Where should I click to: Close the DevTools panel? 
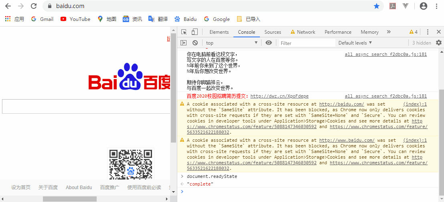(x=439, y=32)
